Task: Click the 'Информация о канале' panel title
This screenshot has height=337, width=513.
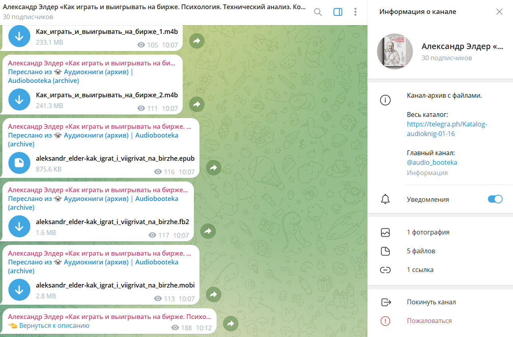Action: tap(418, 12)
